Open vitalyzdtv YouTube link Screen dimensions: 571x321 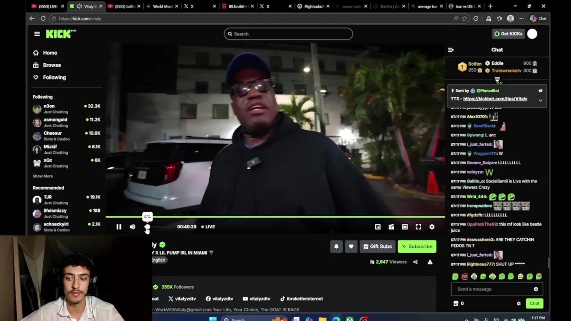click(257, 299)
